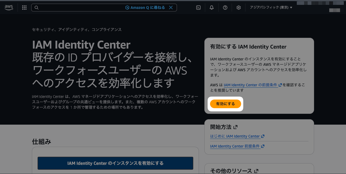Click the external icon after はじめに IAM Identity Center
The height and width of the screenshot is (174, 346).
click(x=263, y=136)
